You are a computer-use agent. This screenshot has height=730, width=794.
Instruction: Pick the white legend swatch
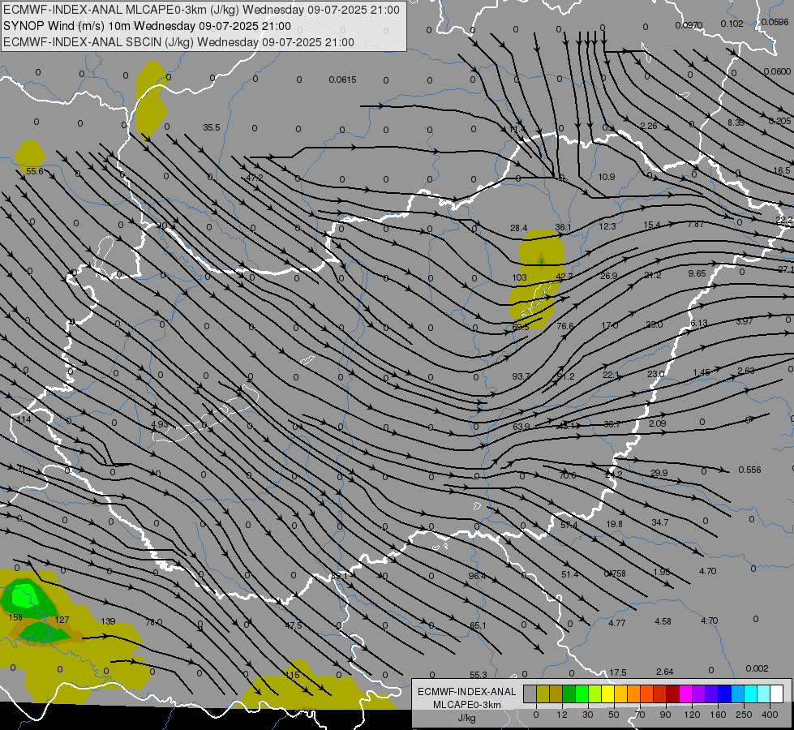pyautogui.click(x=777, y=694)
